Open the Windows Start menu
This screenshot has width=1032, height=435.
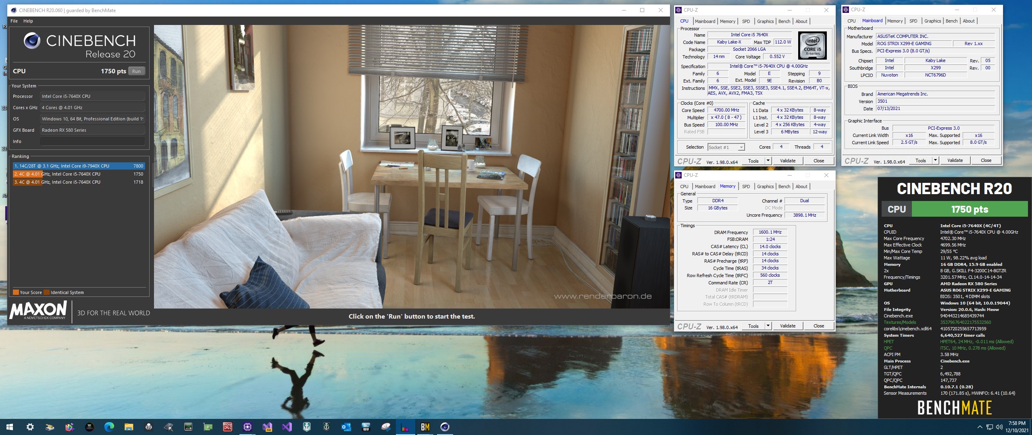(10, 427)
